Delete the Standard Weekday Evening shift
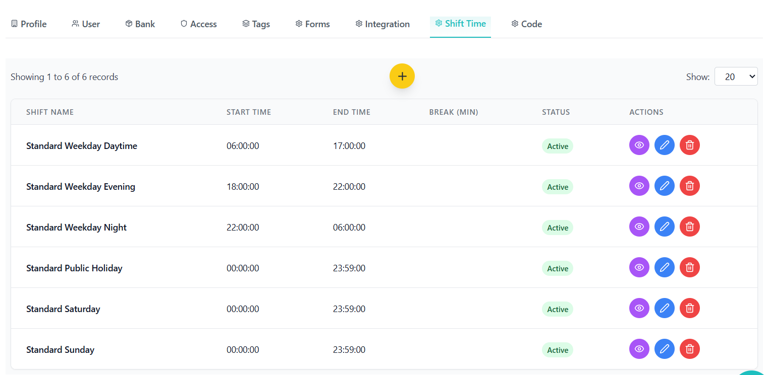Image resolution: width=766 pixels, height=375 pixels. pos(689,186)
